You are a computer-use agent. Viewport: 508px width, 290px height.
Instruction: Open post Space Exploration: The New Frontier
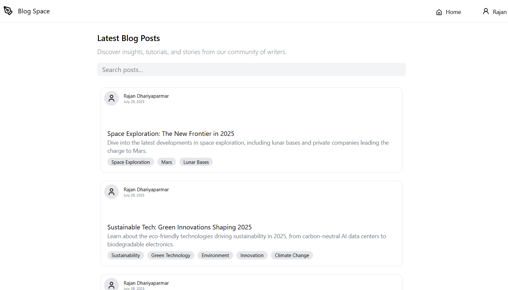pos(171,134)
